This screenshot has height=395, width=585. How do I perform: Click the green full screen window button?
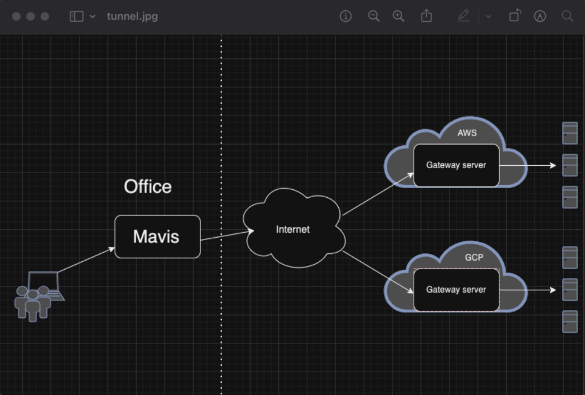[x=45, y=17]
